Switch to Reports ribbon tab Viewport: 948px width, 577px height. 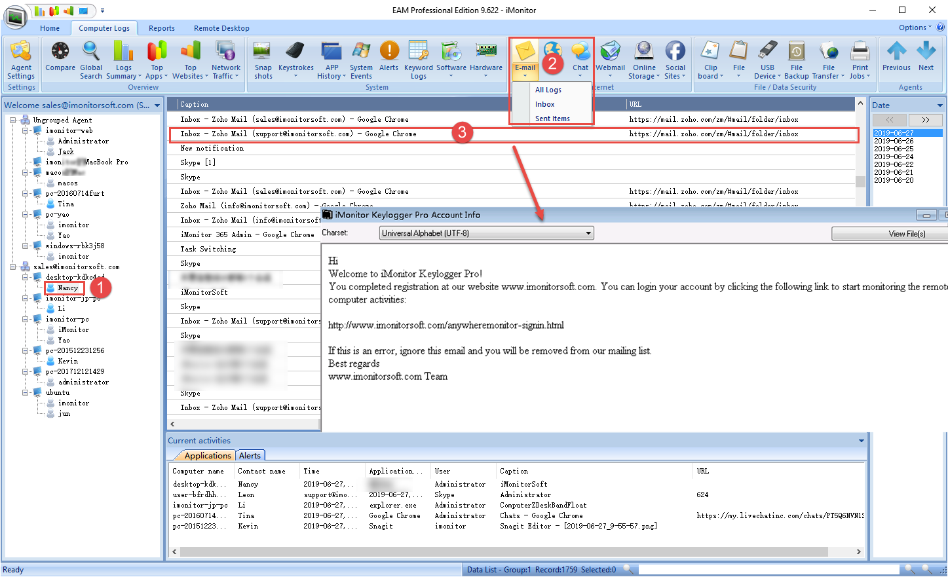click(x=162, y=28)
